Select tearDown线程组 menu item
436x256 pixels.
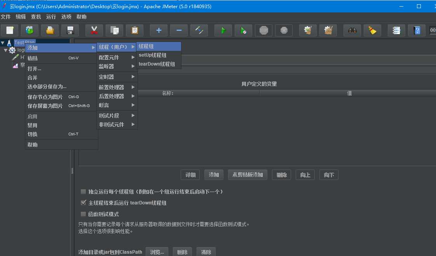pyautogui.click(x=159, y=64)
